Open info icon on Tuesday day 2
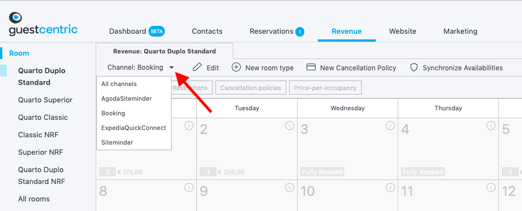 [290, 125]
